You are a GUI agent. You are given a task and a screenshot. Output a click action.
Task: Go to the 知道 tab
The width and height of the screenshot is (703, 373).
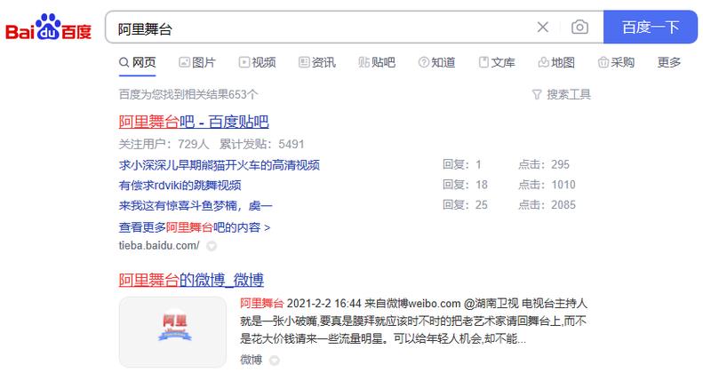pyautogui.click(x=436, y=62)
